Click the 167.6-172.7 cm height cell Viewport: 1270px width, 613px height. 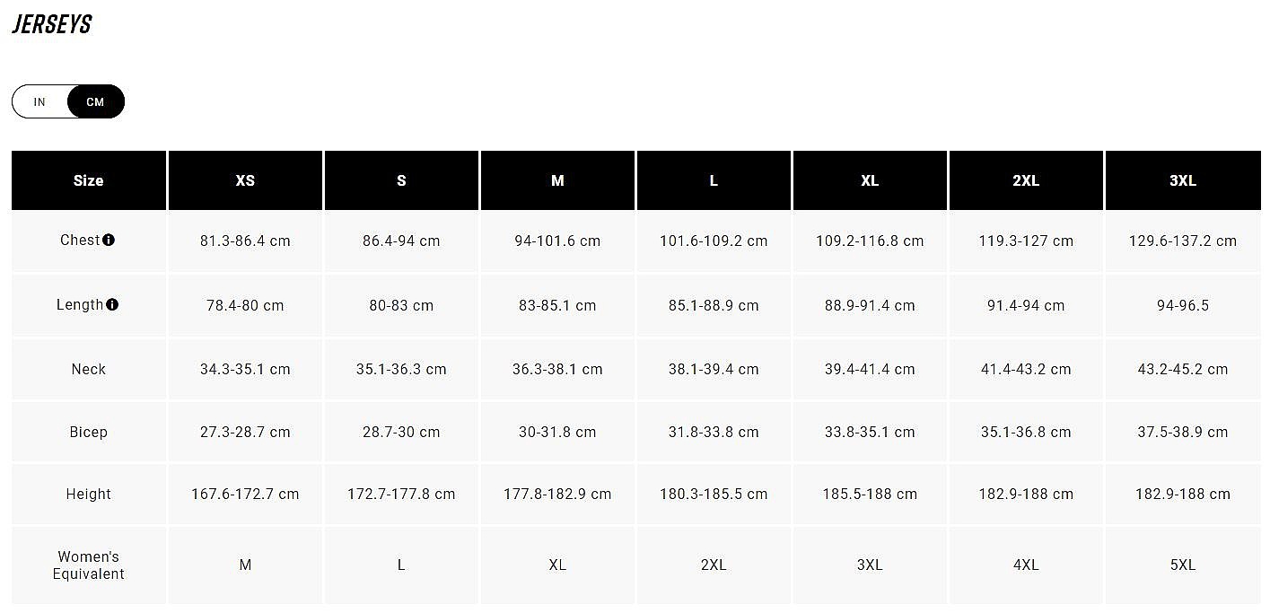(245, 494)
